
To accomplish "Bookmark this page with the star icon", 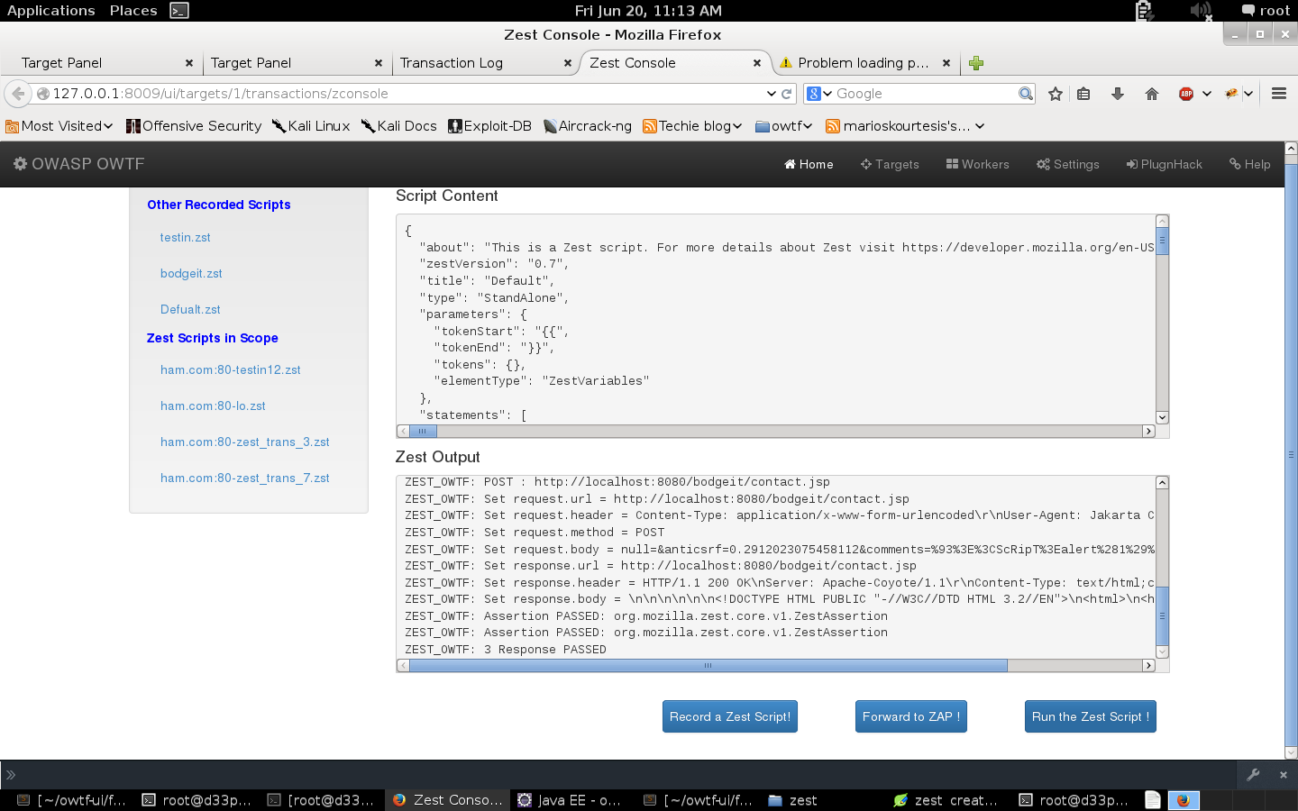I will click(1056, 94).
